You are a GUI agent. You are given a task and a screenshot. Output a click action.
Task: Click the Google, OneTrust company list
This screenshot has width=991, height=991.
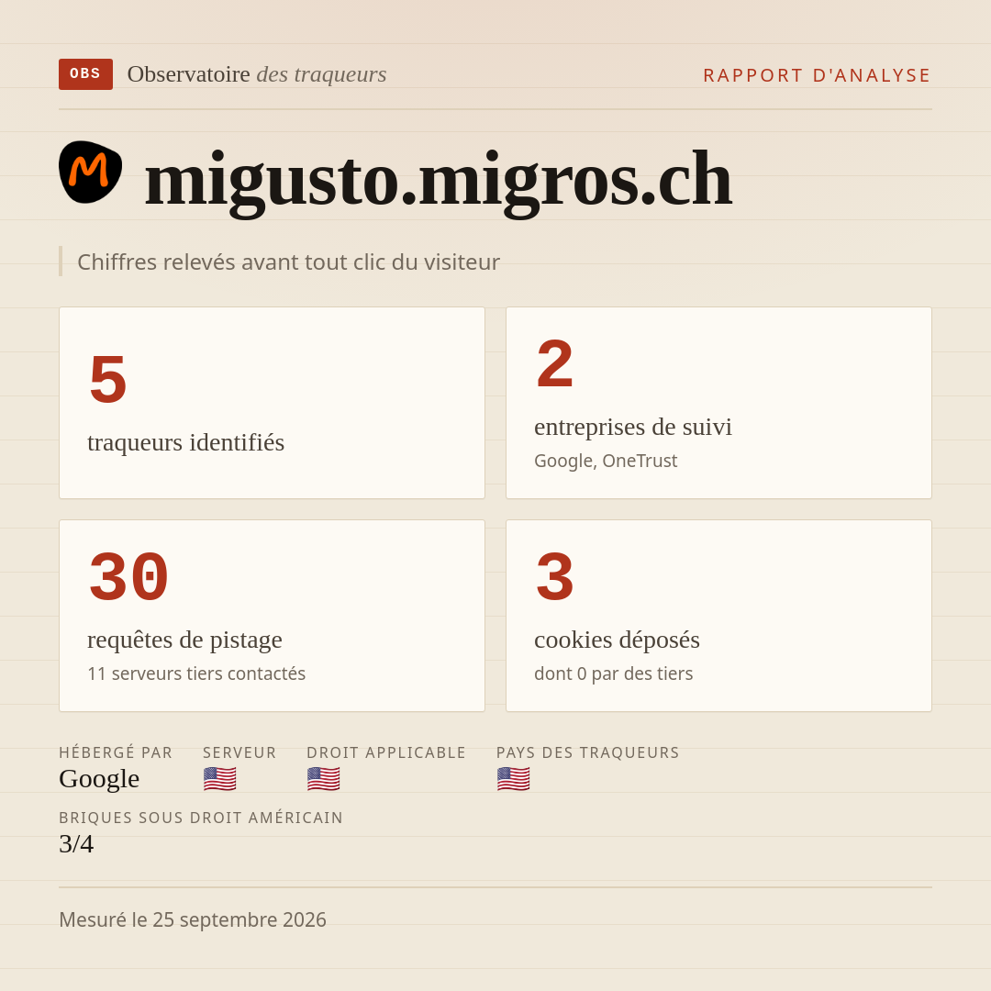click(x=606, y=461)
